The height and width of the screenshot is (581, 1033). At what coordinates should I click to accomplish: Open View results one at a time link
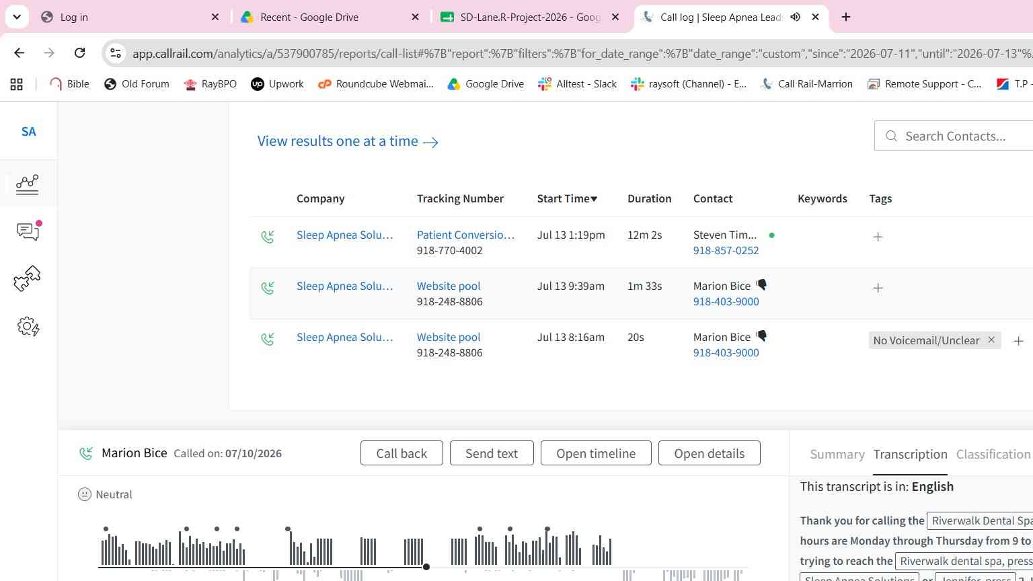(x=348, y=141)
